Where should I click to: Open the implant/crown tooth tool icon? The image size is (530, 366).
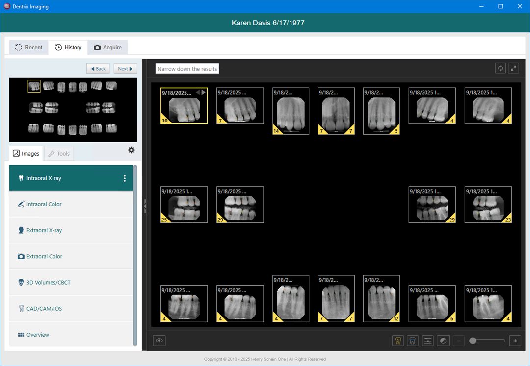412,341
